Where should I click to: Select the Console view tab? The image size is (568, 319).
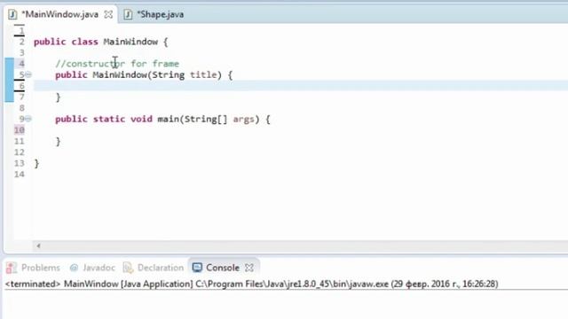223,268
